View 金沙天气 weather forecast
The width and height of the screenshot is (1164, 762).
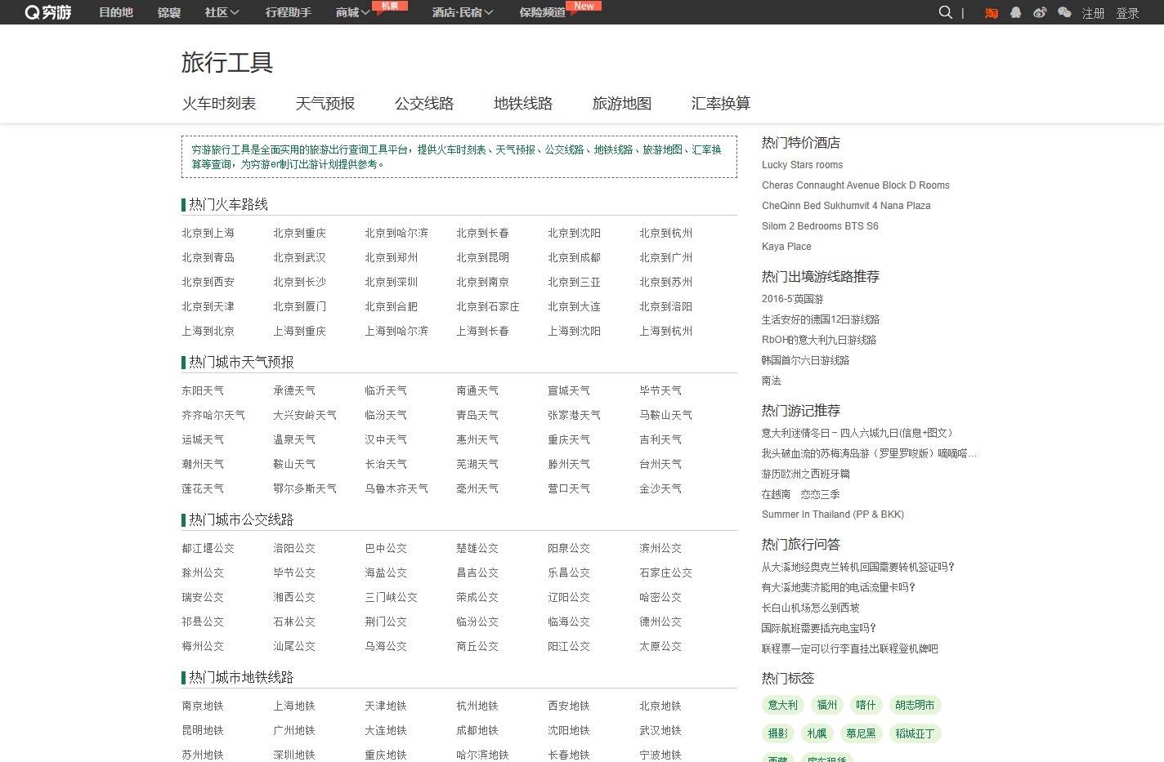[660, 488]
